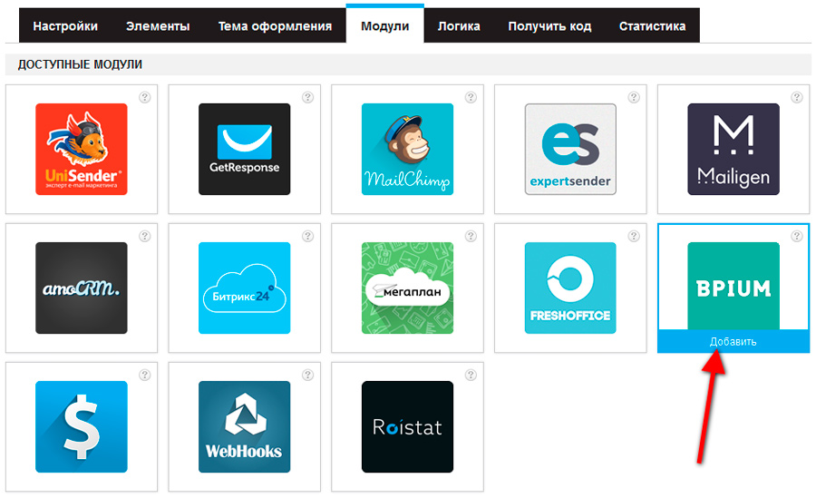Choose the Мегаплан module icon
Viewport: 816px width, 498px height.
pos(407,288)
